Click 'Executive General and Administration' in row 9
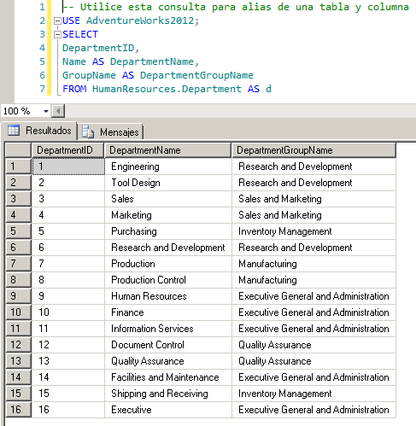This screenshot has width=416, height=426. click(x=314, y=296)
